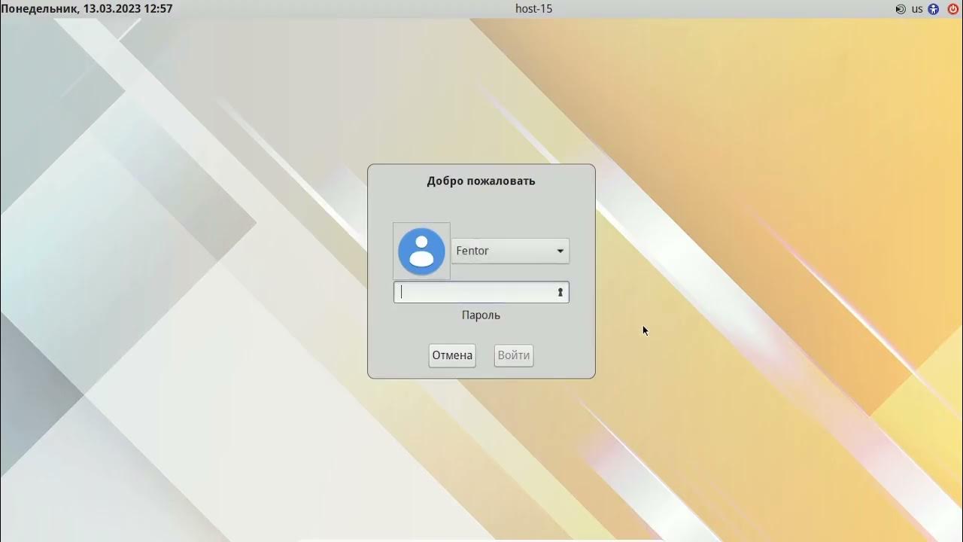Screen dimensions: 963x542
Task: Open the accessibility menu icon
Action: [x=934, y=9]
